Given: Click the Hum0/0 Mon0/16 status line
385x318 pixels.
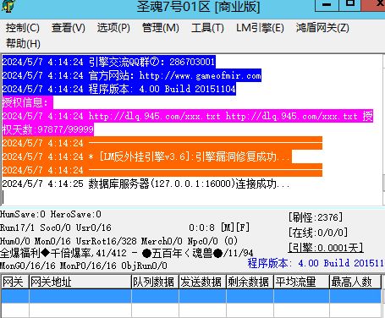Looking at the screenshot, I should 118,241.
